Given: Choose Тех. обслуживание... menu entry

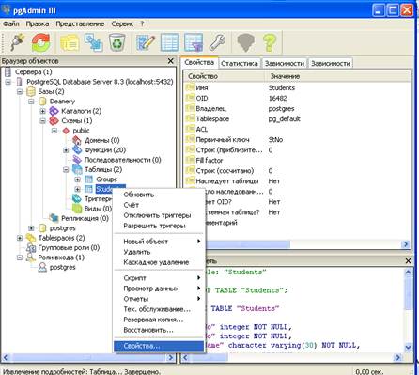Looking at the screenshot, I should tap(159, 309).
